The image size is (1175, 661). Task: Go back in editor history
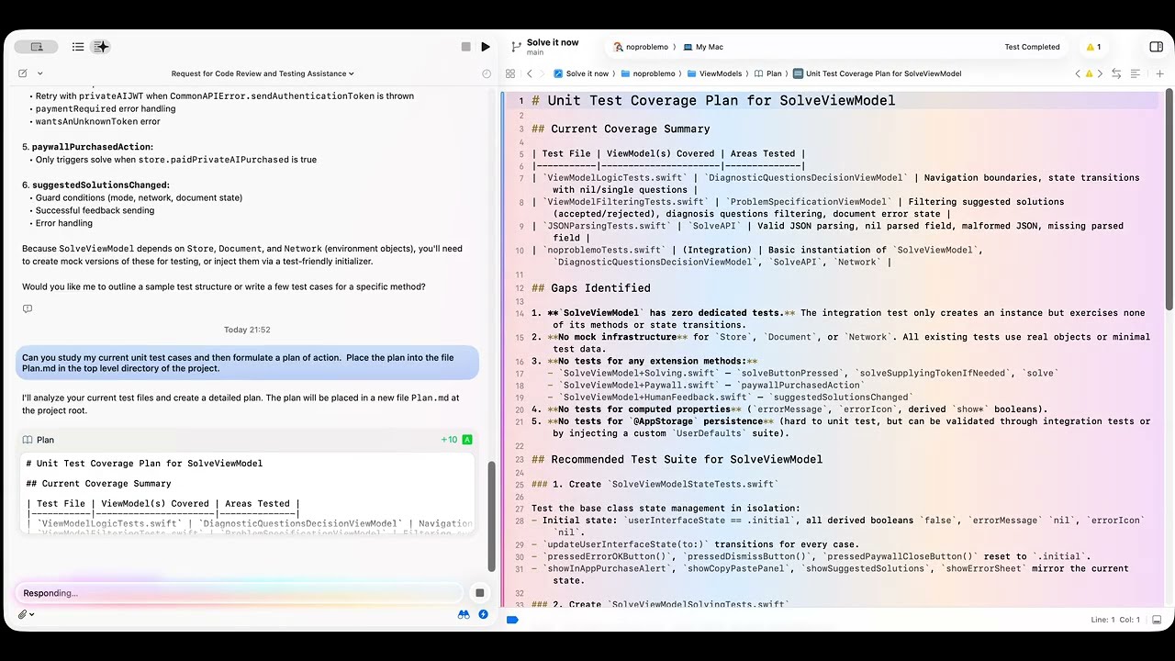click(x=530, y=73)
